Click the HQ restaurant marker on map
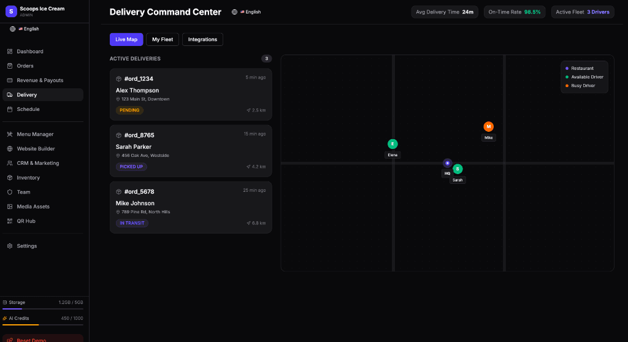This screenshot has height=342, width=628. [x=447, y=163]
